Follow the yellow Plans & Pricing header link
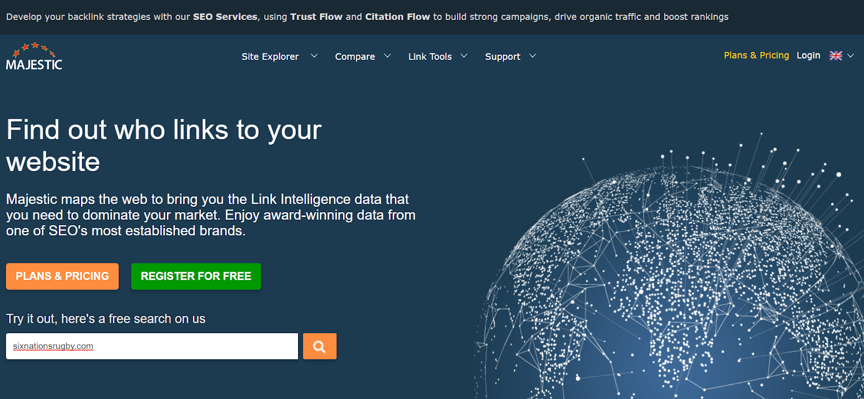Image resolution: width=864 pixels, height=399 pixels. (756, 55)
